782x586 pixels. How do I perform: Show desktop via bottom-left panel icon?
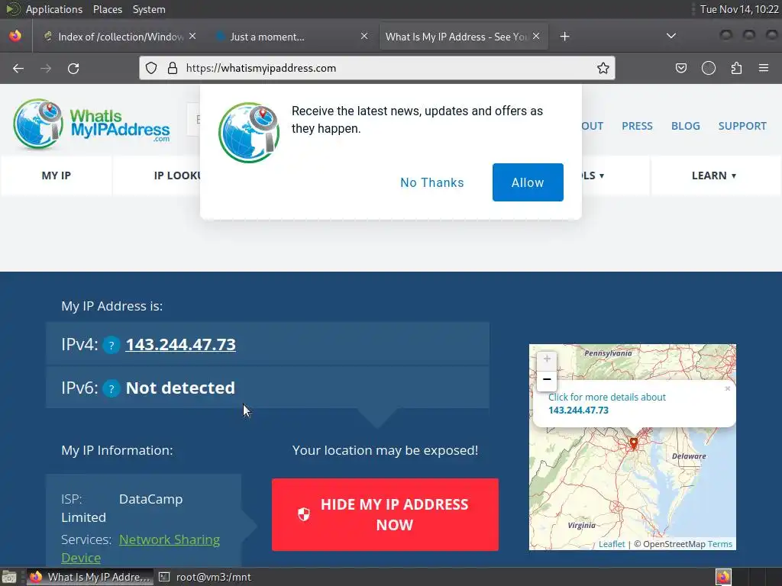point(9,577)
